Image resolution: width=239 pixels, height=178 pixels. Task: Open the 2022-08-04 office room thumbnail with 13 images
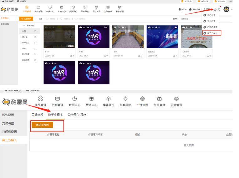point(128,37)
